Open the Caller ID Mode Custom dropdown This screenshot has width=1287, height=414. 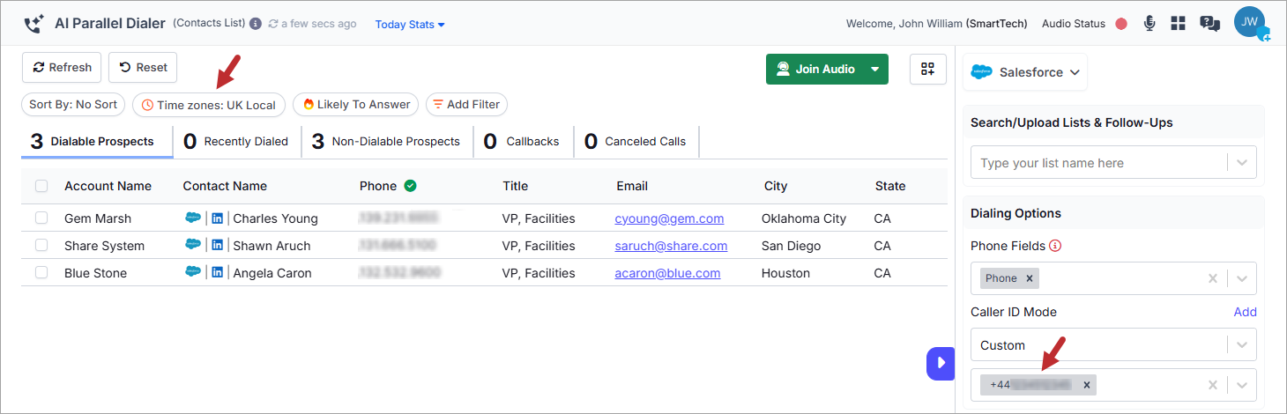pyautogui.click(x=1113, y=345)
